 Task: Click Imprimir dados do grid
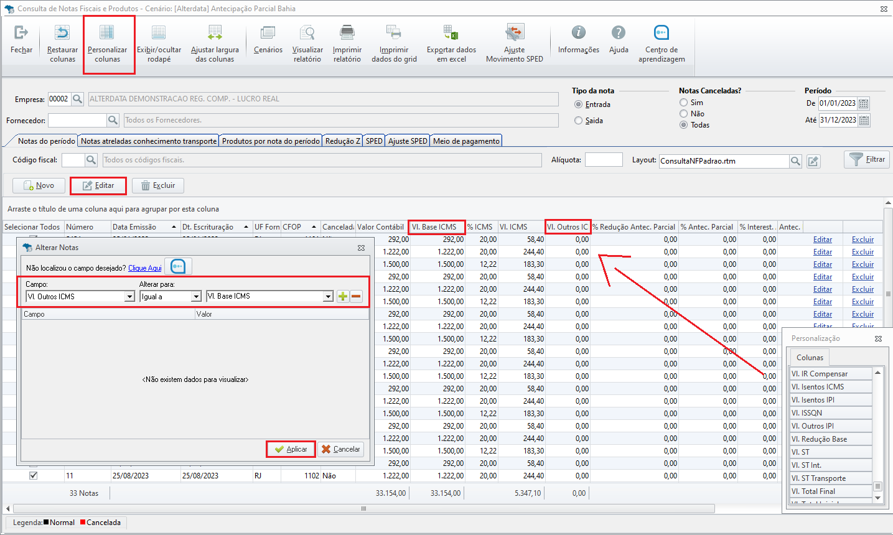click(394, 44)
